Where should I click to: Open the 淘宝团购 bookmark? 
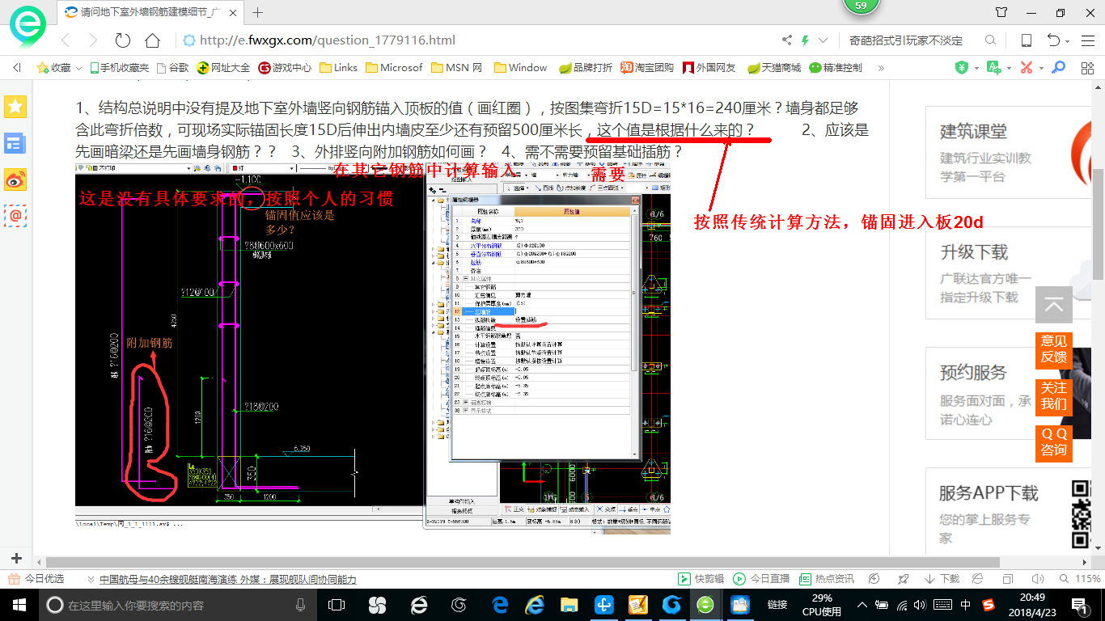[x=647, y=68]
